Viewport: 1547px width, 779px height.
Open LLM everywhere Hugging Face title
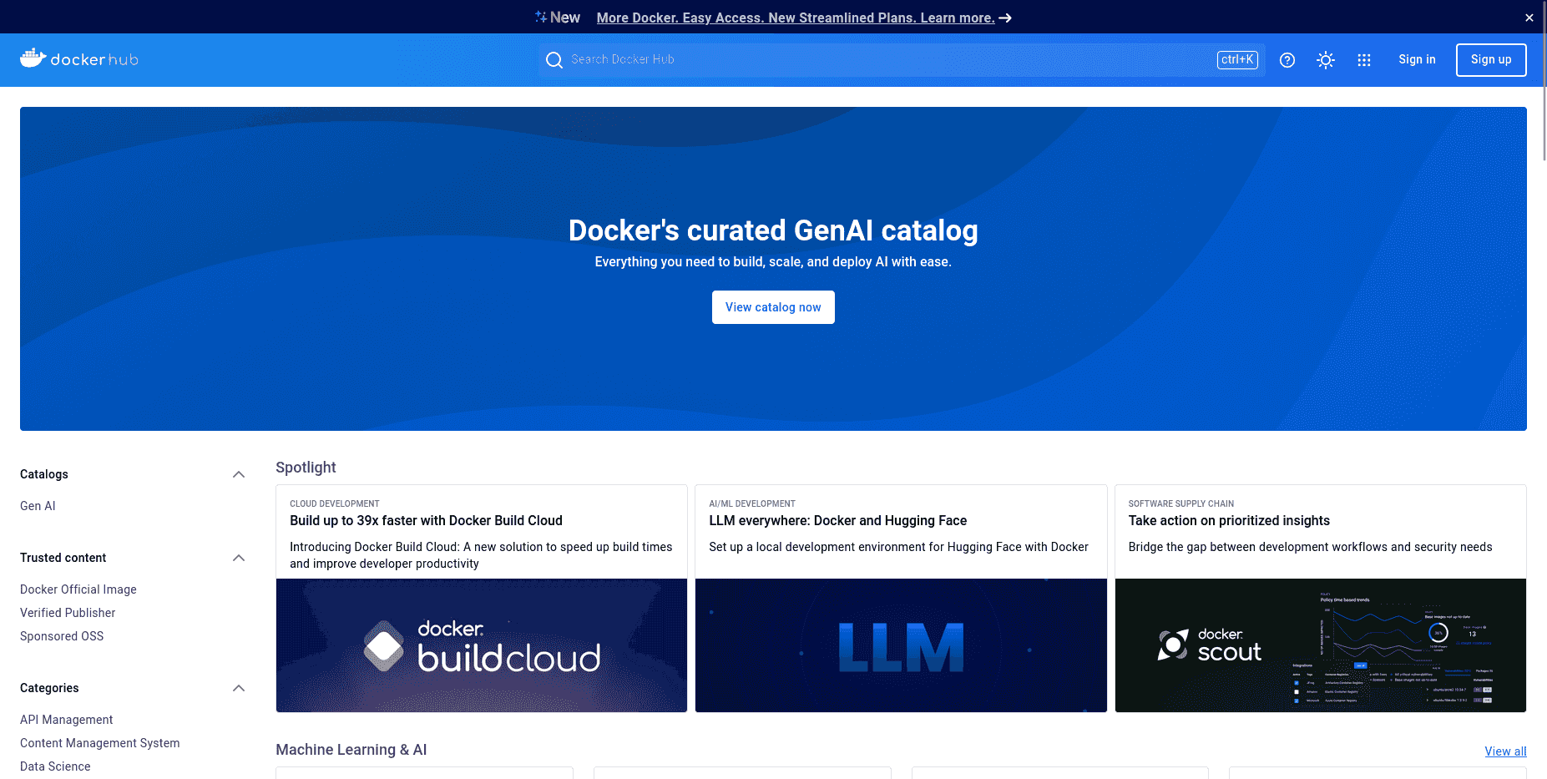point(837,520)
